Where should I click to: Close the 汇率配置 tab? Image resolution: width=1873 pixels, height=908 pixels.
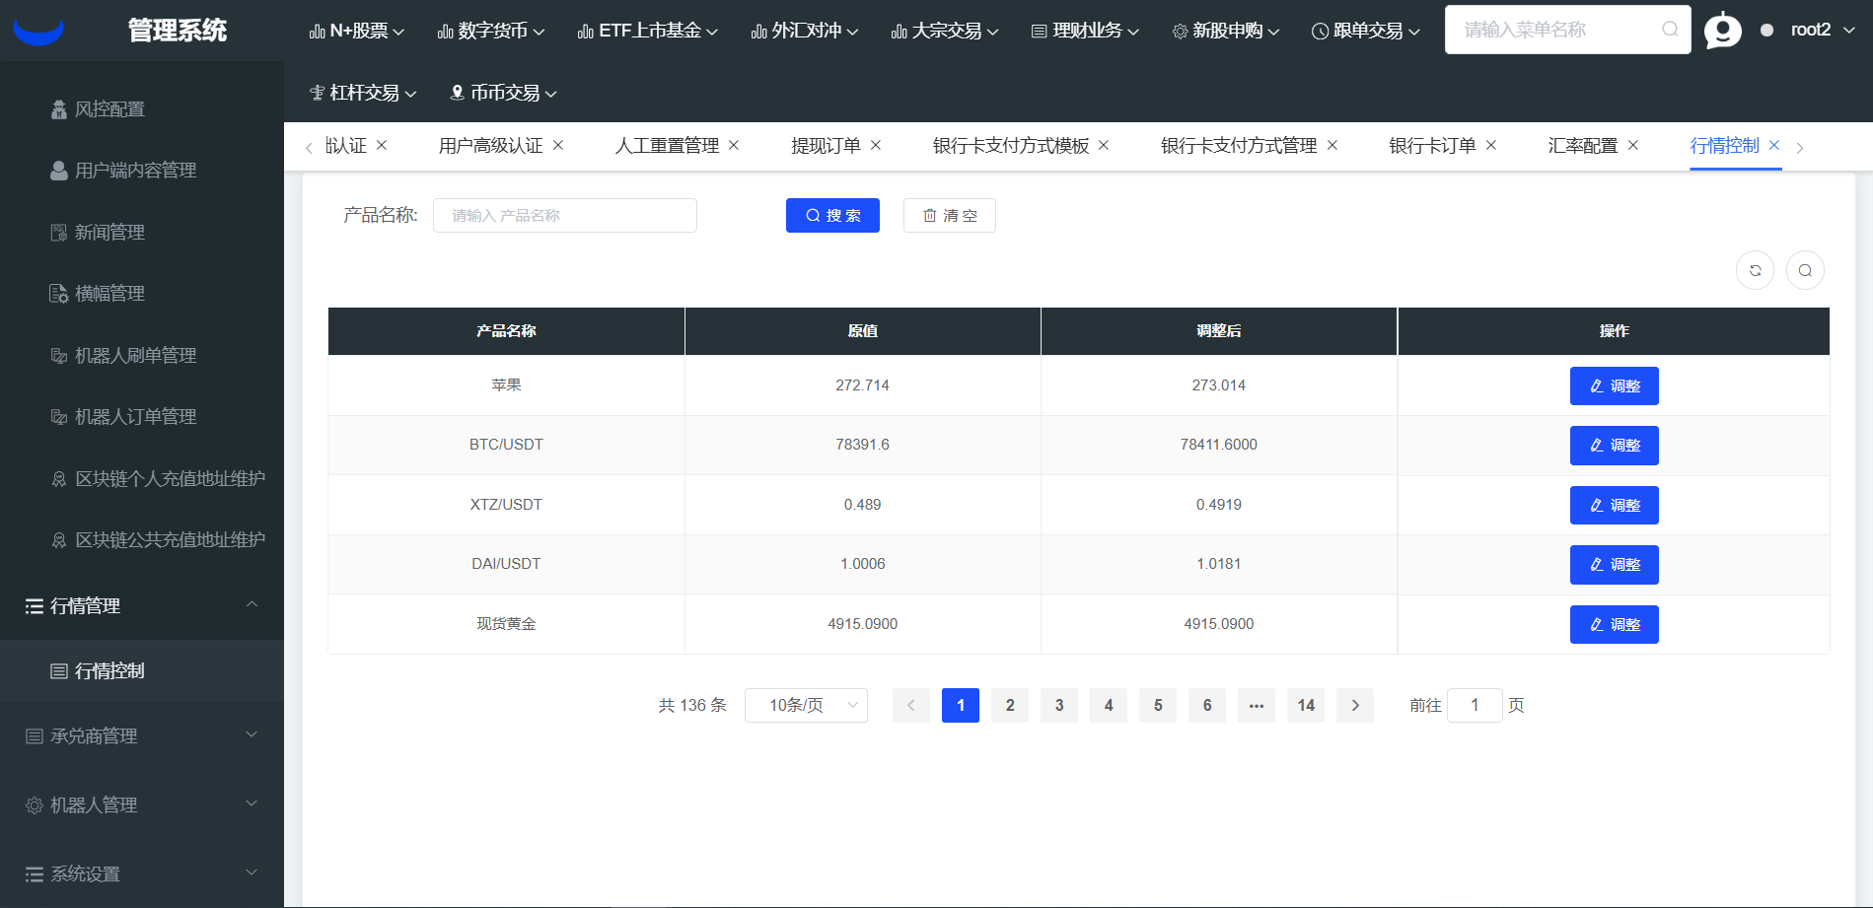point(1632,145)
